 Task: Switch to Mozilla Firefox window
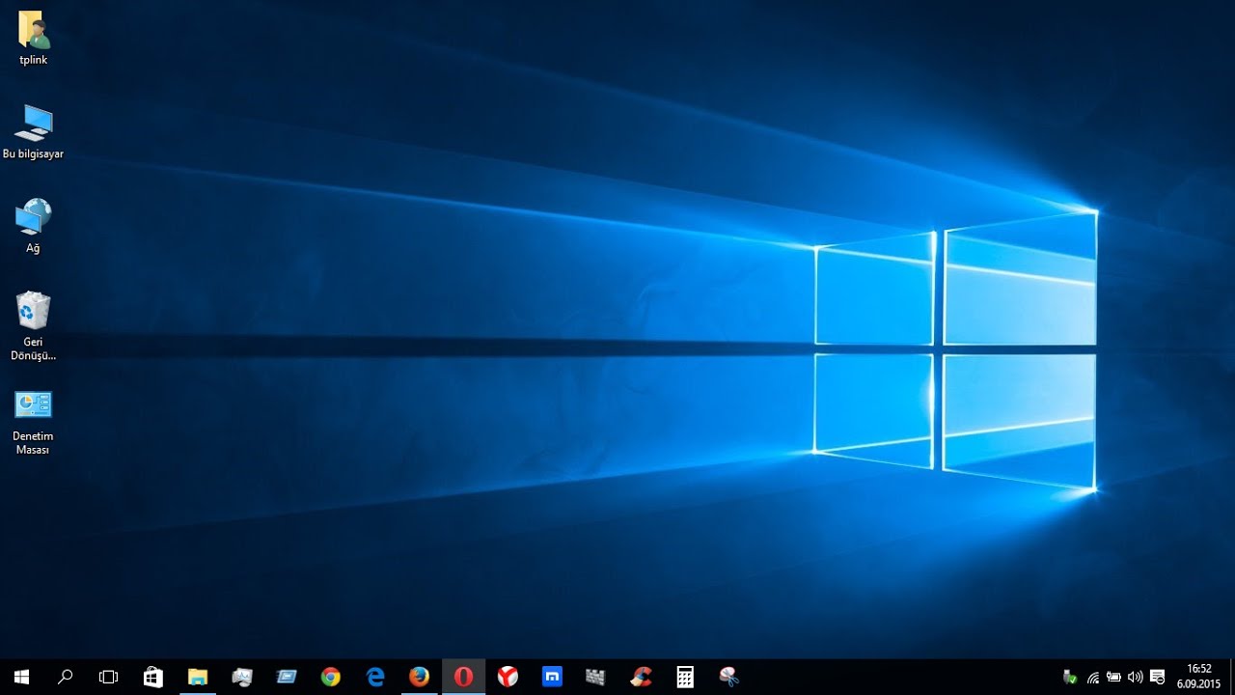click(419, 677)
